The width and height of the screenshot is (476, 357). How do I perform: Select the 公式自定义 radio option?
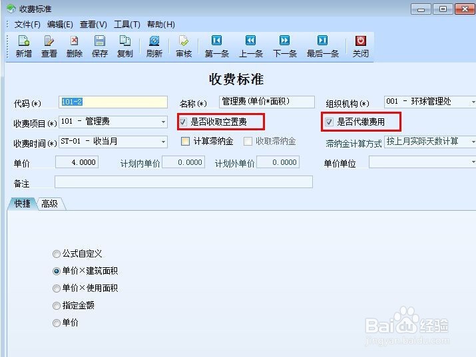pos(57,254)
